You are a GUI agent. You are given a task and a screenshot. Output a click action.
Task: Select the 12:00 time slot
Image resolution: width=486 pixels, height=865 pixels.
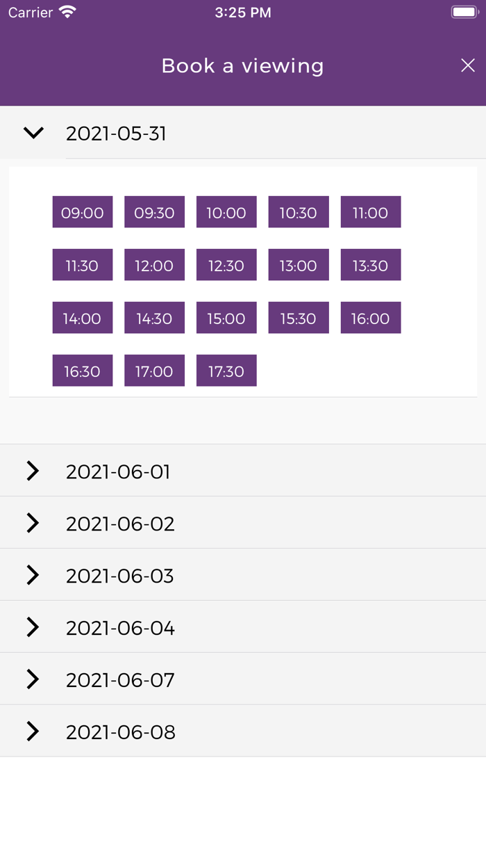tap(154, 265)
